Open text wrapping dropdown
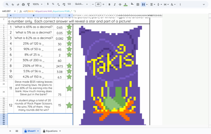The image size is (211, 134). (166, 4)
